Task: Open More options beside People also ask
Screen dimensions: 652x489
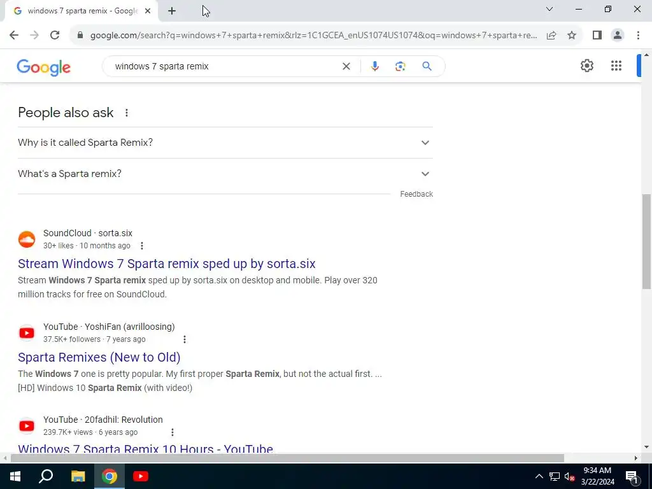Action: (x=127, y=113)
